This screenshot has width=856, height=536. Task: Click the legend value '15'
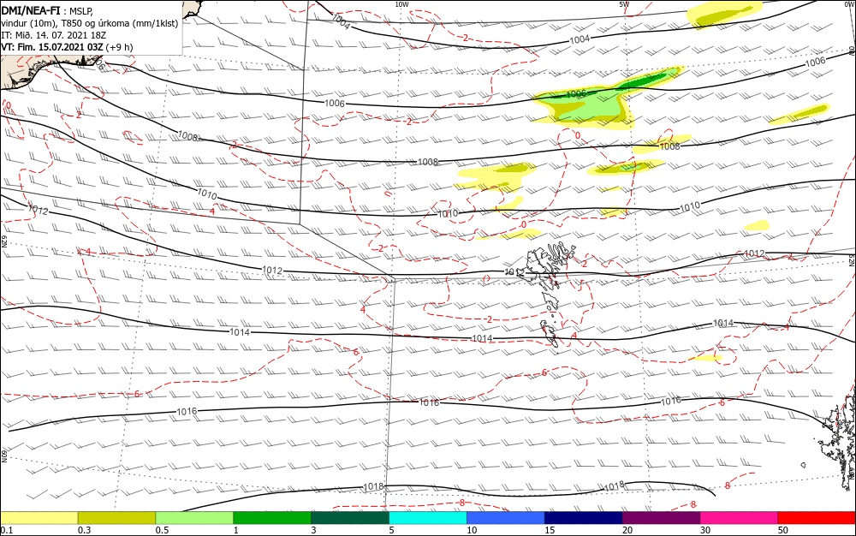click(550, 530)
